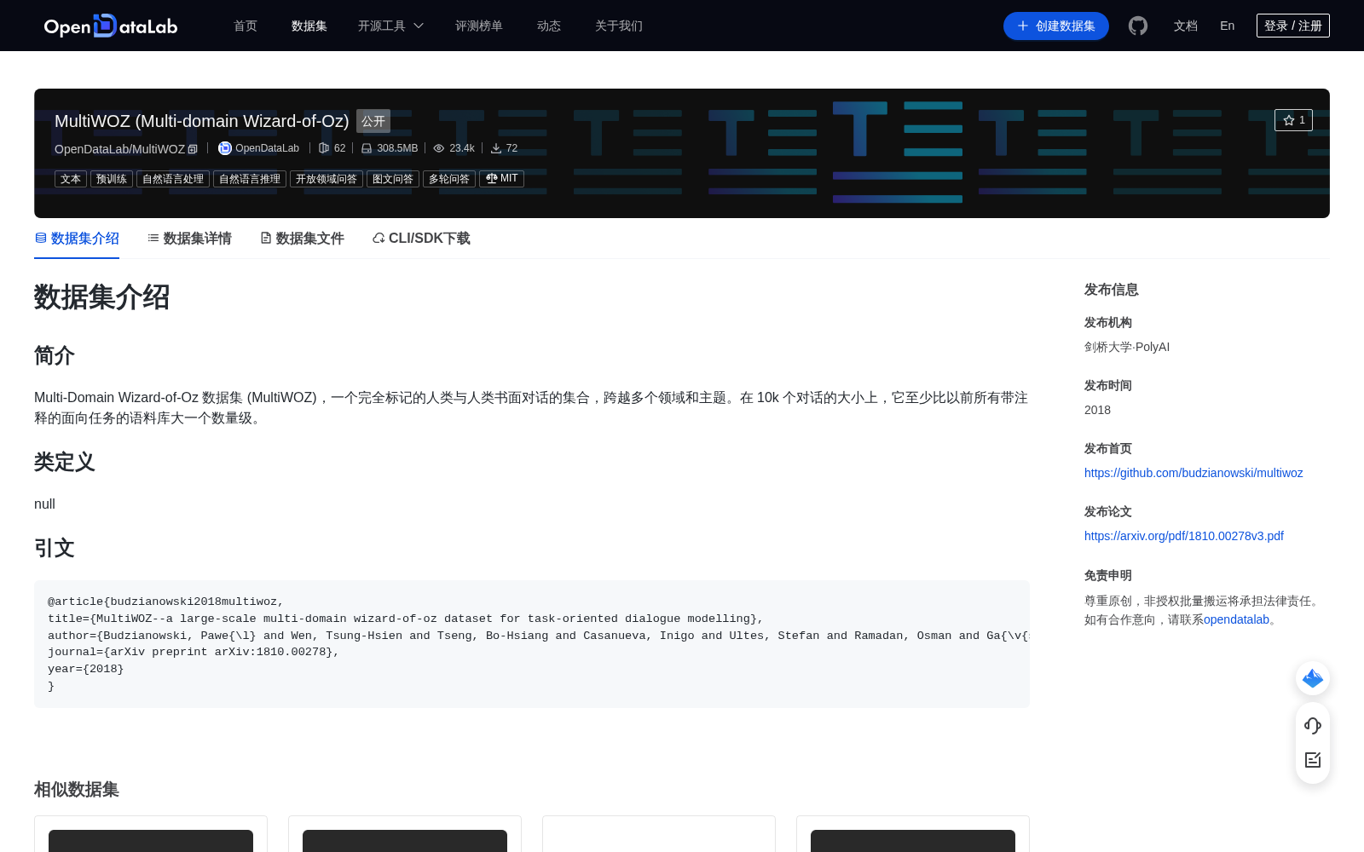Click the cloud icon of CLI/SDK下载 tab

point(379,238)
